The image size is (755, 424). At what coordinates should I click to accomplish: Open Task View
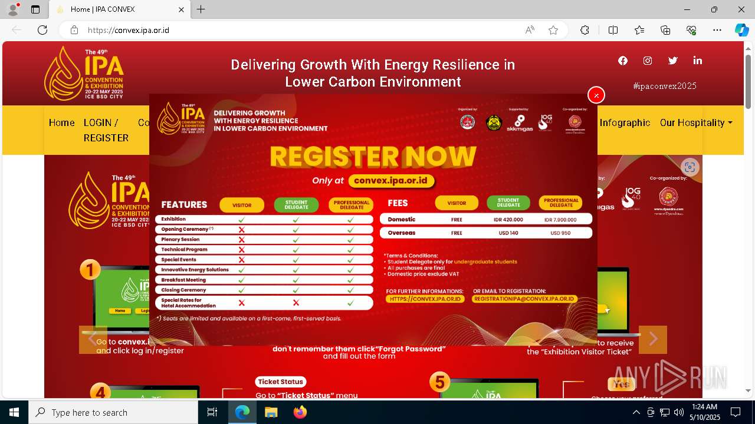click(x=212, y=412)
